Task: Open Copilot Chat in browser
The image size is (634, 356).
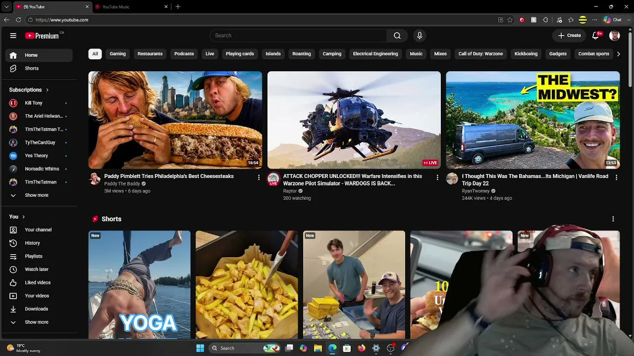Action: tap(613, 20)
